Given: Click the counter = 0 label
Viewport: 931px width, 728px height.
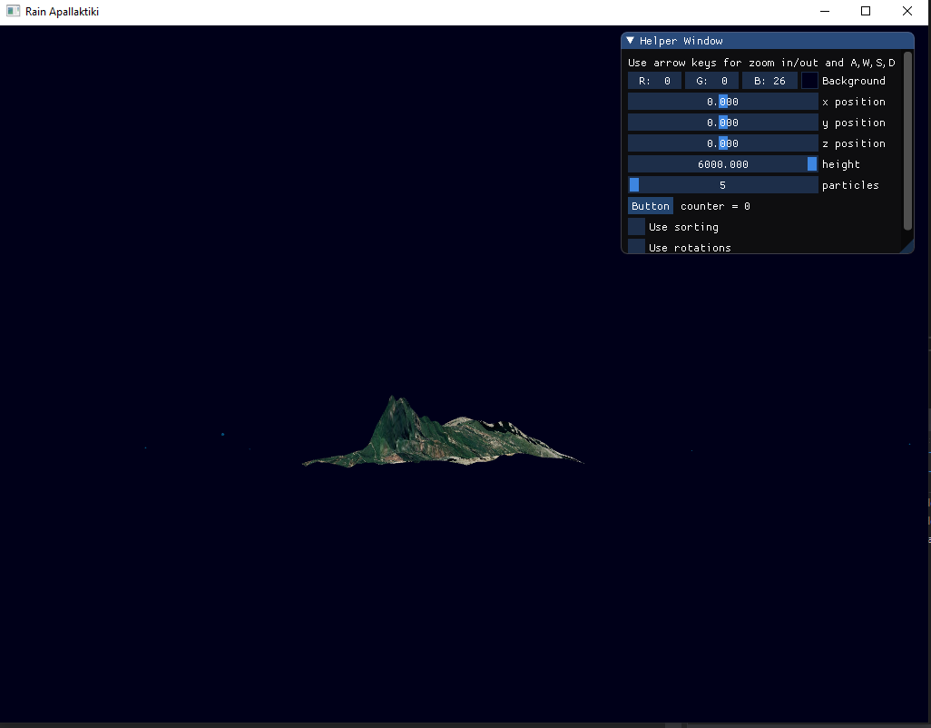Looking at the screenshot, I should pyautogui.click(x=714, y=206).
